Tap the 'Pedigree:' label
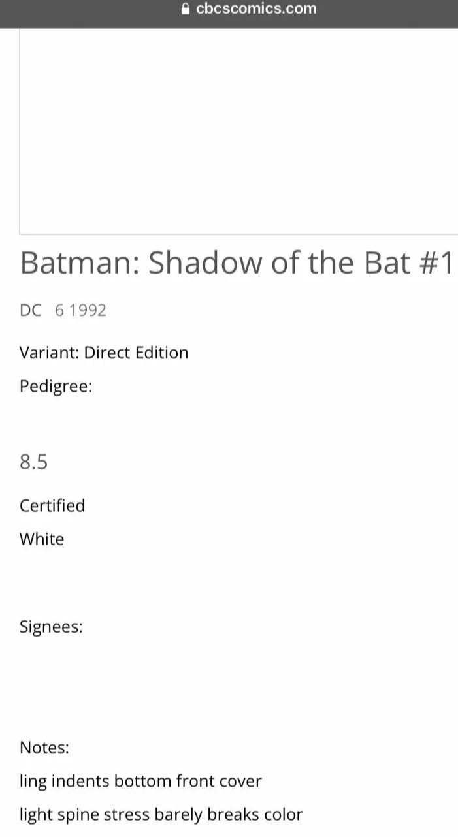The width and height of the screenshot is (458, 837). 56,386
